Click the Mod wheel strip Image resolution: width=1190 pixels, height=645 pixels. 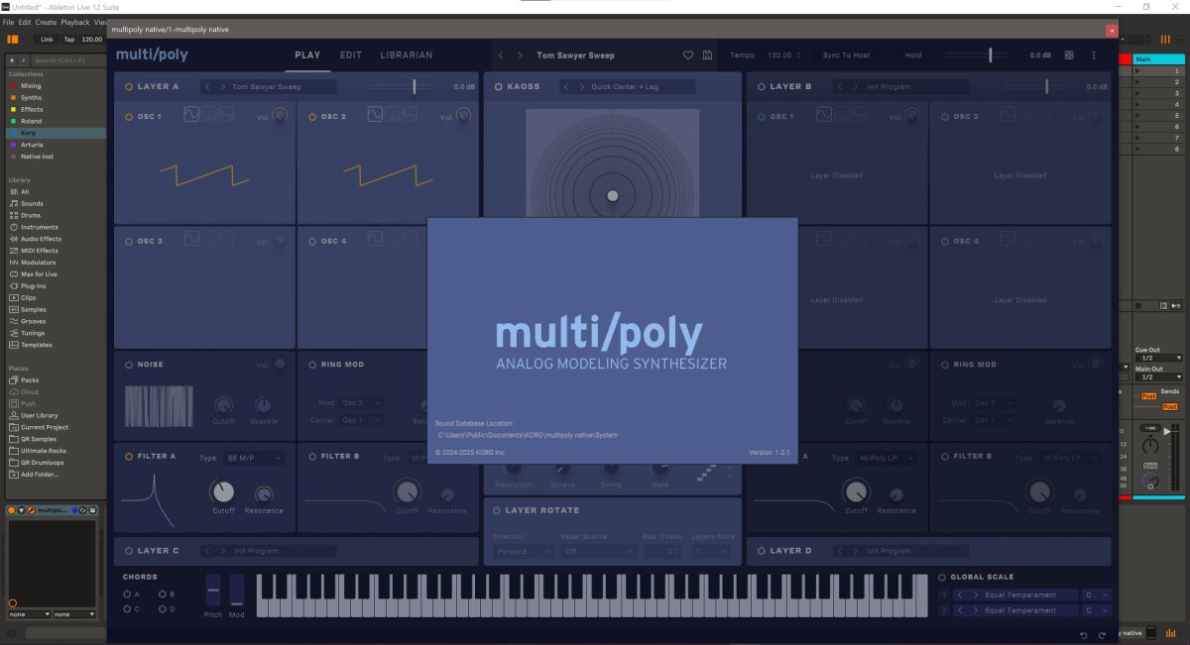tap(237, 591)
